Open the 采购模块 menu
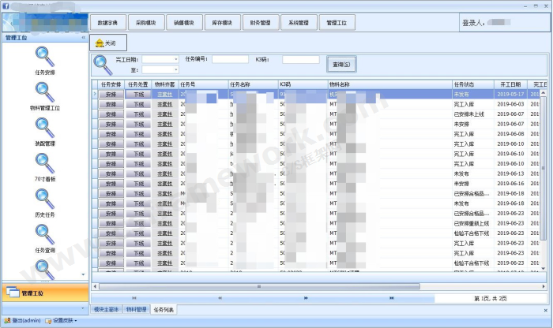The height and width of the screenshot is (328, 553). (x=146, y=23)
